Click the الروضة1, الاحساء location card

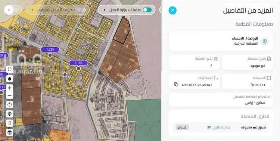(x=221, y=41)
